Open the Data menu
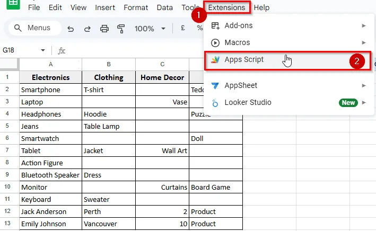Viewport: 376px width, 231px height. (165, 7)
